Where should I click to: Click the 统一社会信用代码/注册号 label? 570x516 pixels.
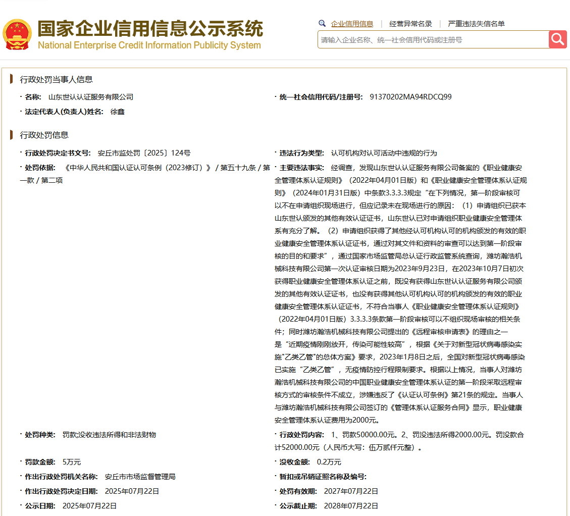click(321, 97)
